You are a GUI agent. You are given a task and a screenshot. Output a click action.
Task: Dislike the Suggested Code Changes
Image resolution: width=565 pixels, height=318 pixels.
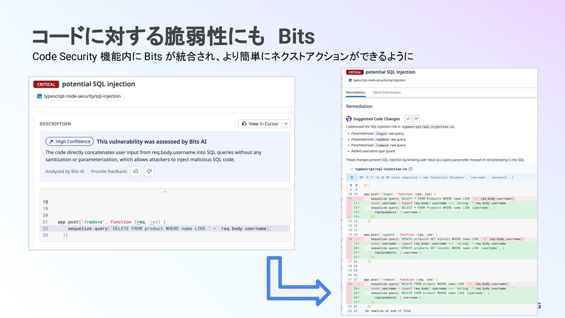click(x=416, y=119)
